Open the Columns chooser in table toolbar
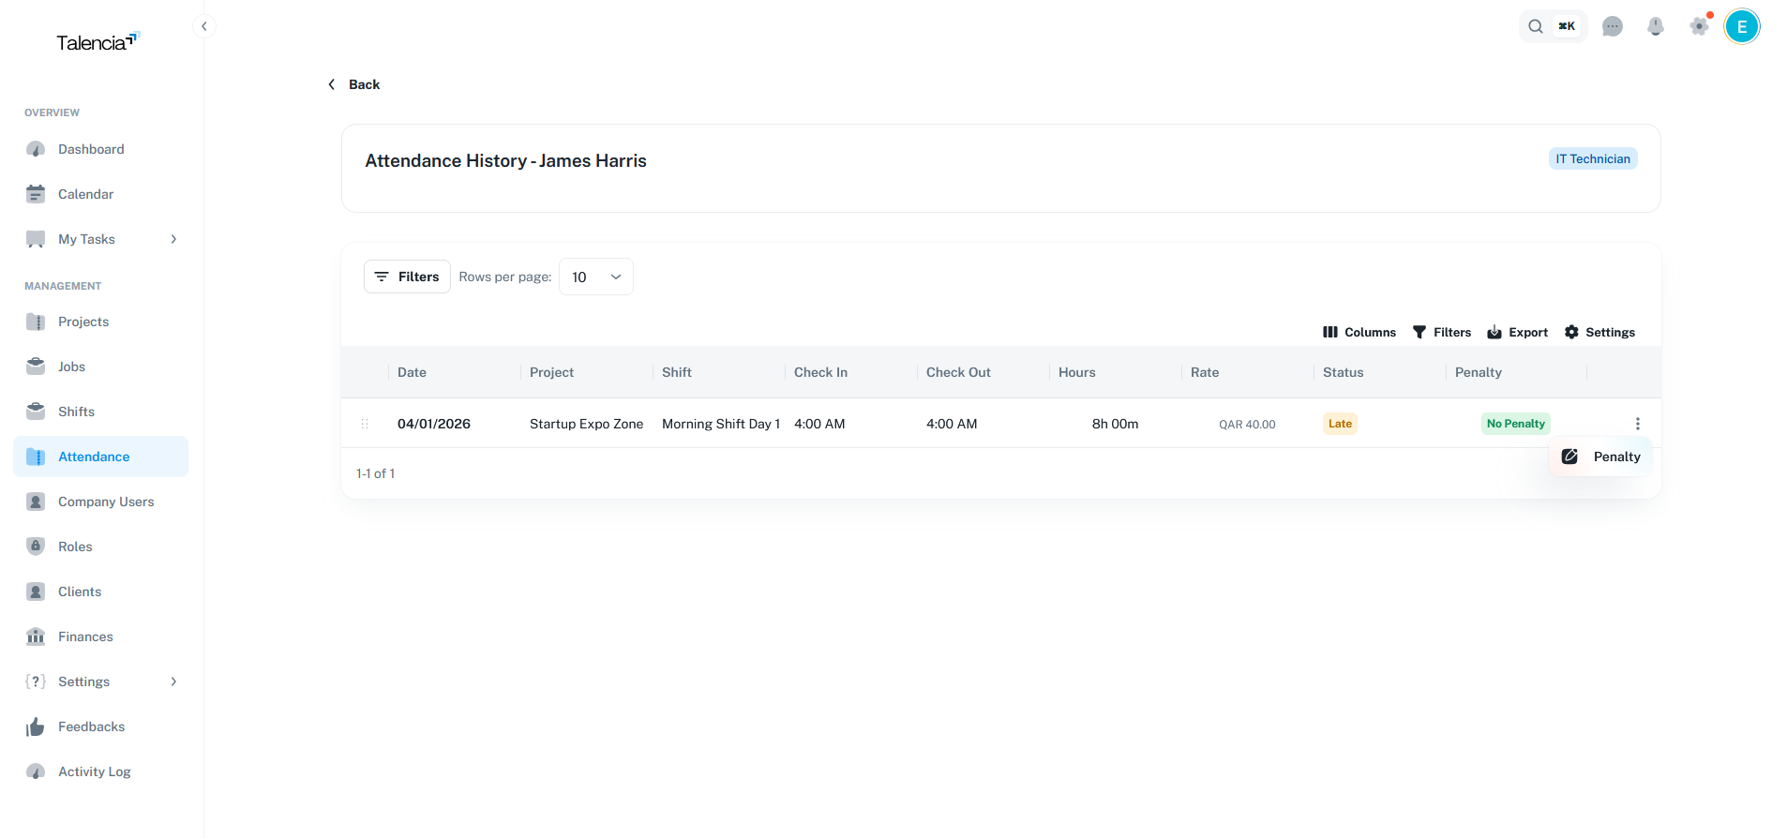Image resolution: width=1787 pixels, height=839 pixels. [1359, 332]
